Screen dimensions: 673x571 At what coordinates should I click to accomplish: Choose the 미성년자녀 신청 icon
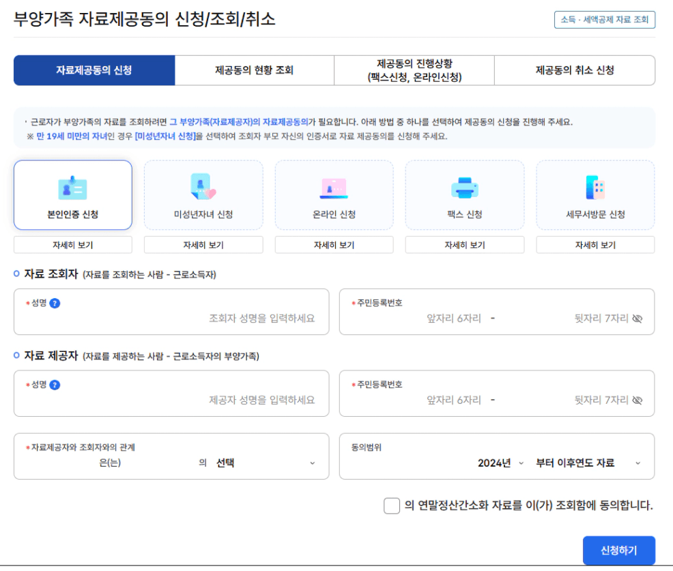(x=203, y=187)
